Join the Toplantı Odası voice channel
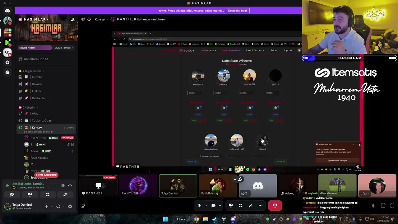Viewport: 398px width, 224px height. coord(47,120)
